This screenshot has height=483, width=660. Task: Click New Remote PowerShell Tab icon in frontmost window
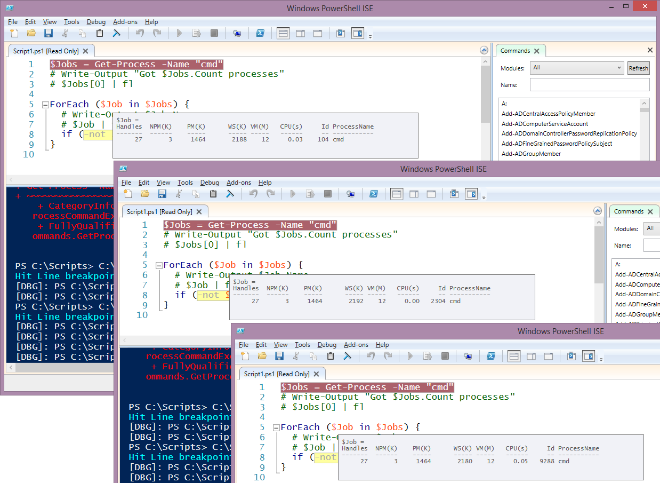[468, 356]
